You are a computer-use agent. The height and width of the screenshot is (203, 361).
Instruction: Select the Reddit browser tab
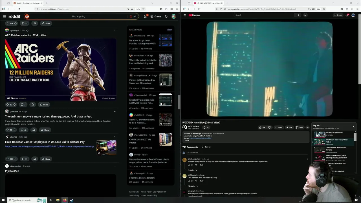click(28, 3)
